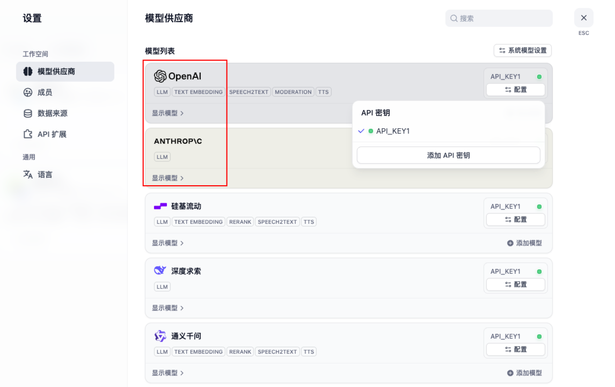The height and width of the screenshot is (387, 615).
Task: Add a model to 通义千问
Action: click(x=524, y=373)
